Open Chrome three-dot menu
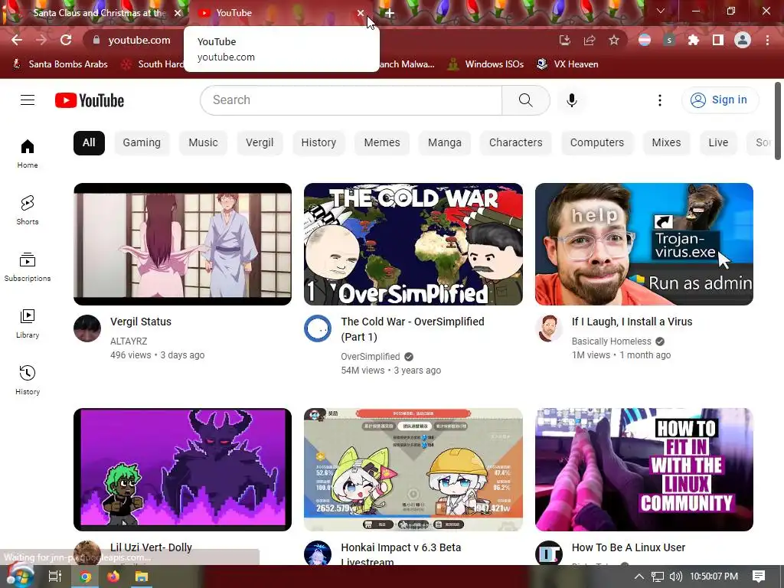 point(767,40)
